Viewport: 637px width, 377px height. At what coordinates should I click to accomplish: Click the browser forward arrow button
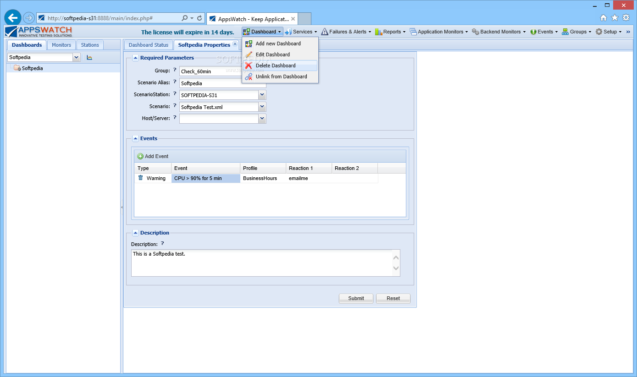coord(28,18)
